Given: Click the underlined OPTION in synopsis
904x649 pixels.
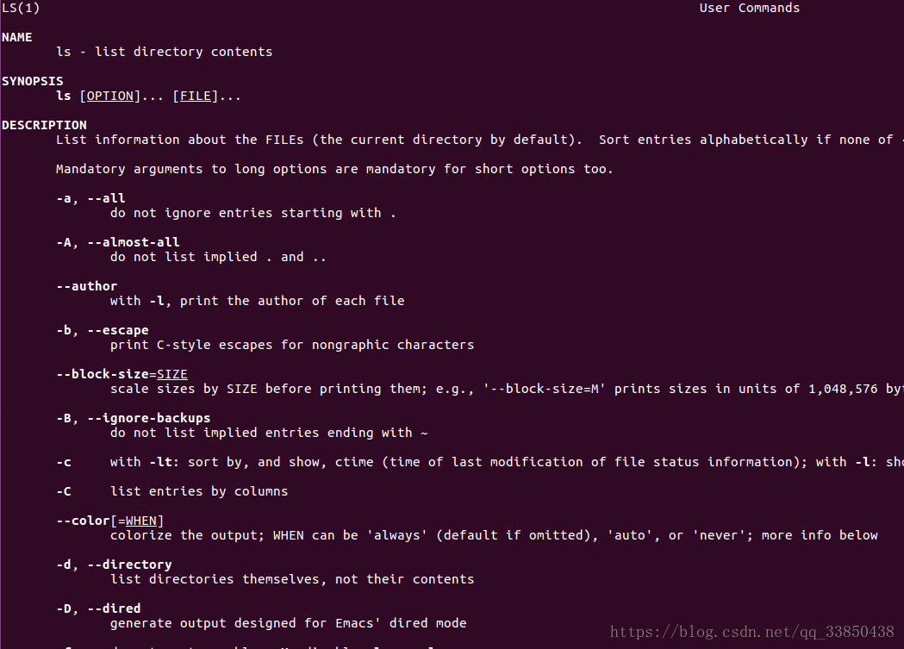Looking at the screenshot, I should click(109, 96).
